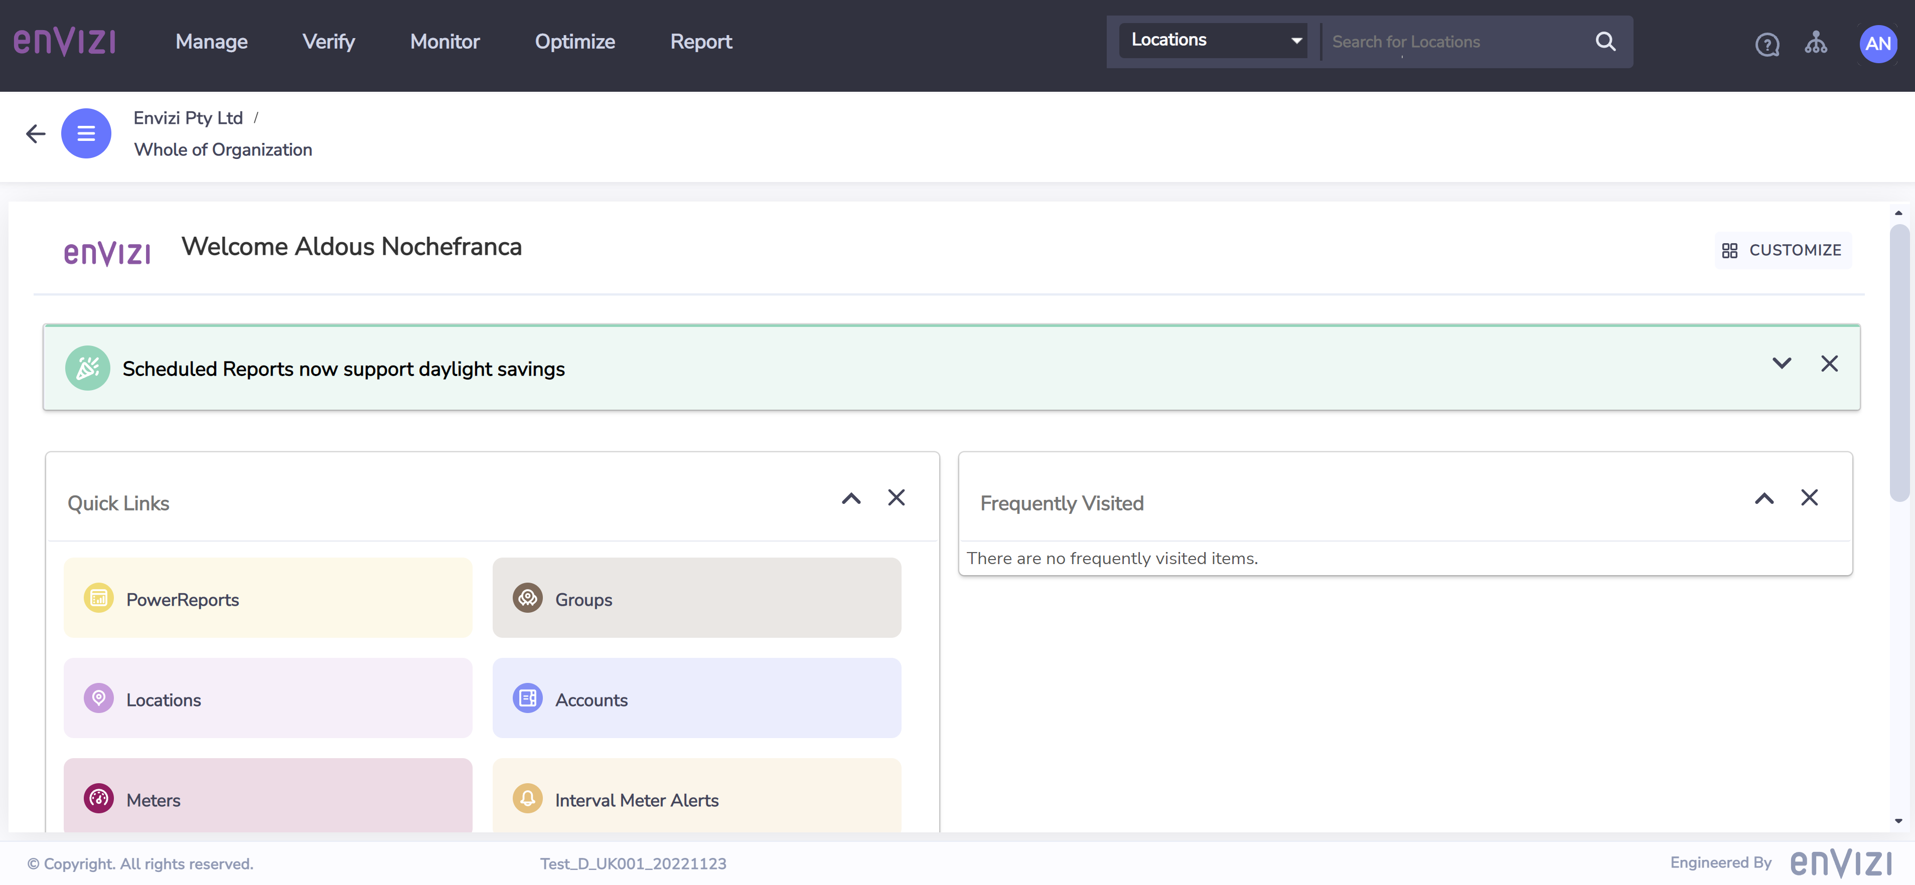Image resolution: width=1915 pixels, height=885 pixels.
Task: Open the AN user profile avatar
Action: click(1878, 44)
